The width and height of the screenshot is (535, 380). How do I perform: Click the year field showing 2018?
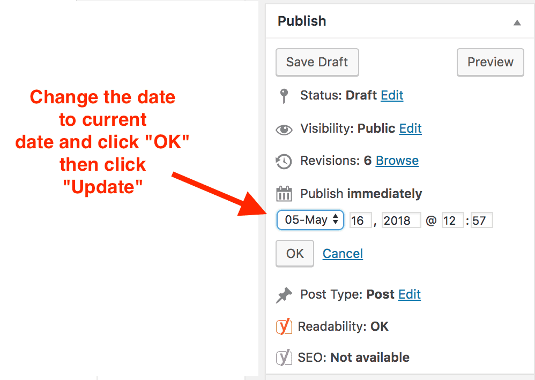[x=401, y=221]
